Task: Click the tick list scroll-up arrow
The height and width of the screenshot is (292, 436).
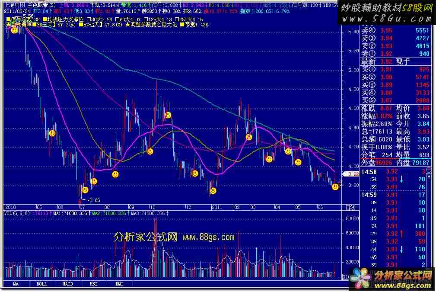Action: pyautogui.click(x=429, y=177)
